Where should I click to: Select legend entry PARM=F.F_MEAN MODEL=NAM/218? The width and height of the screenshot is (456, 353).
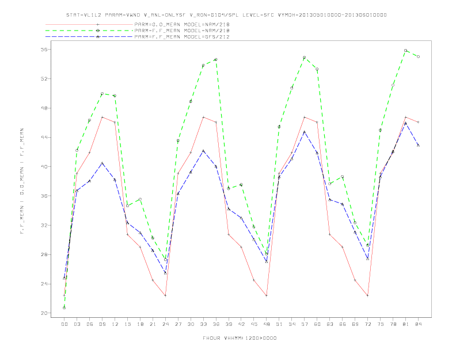coord(182,31)
